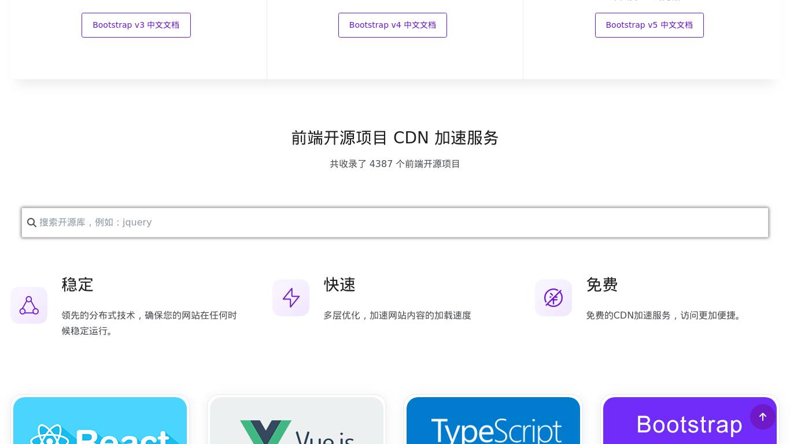Click text 免费的CDN加速服务，访问更加便捷。
790x444 pixels.
tap(665, 315)
